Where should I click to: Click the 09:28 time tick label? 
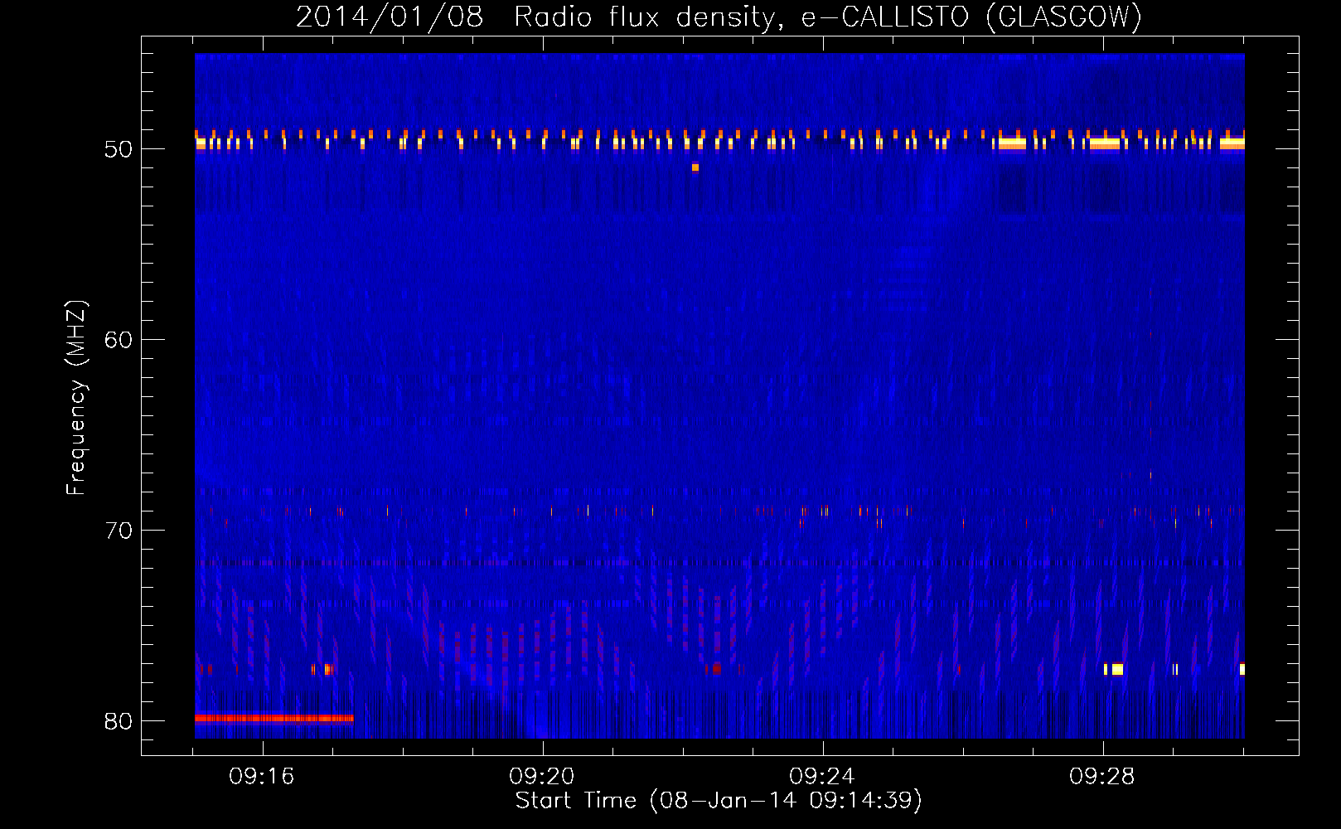(x=1102, y=777)
